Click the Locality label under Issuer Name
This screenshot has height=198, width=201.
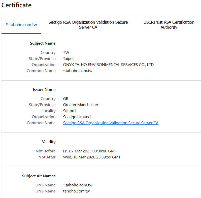pos(48,111)
